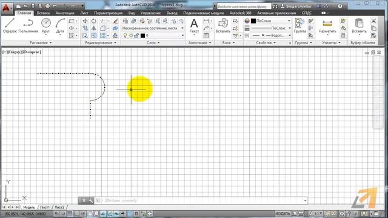
Task: Click the Erase tool icon
Action: [115, 21]
